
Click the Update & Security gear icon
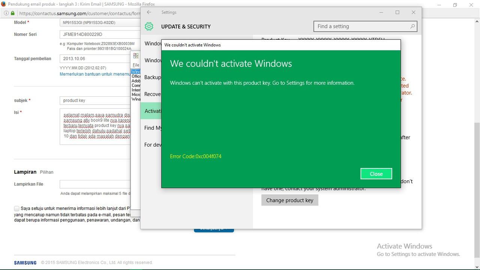click(149, 26)
